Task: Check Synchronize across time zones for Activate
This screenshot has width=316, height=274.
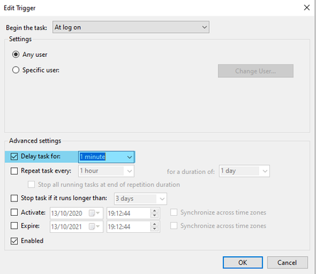Action: tap(173, 212)
